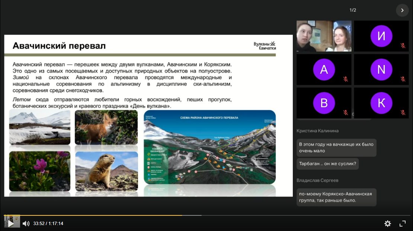The width and height of the screenshot is (413, 231).
Task: Select participant avatar with letter И
Action: coord(381,36)
